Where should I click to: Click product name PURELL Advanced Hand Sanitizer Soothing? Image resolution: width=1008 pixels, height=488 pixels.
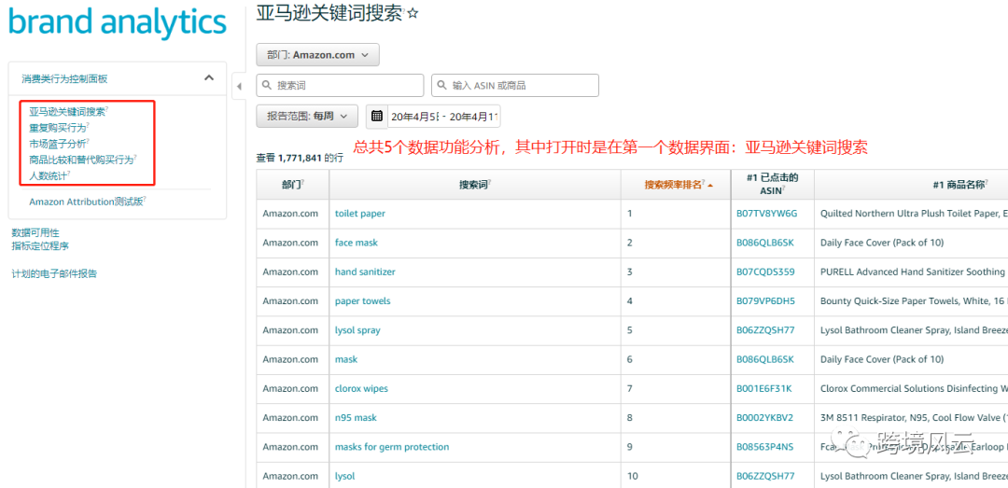pos(913,272)
